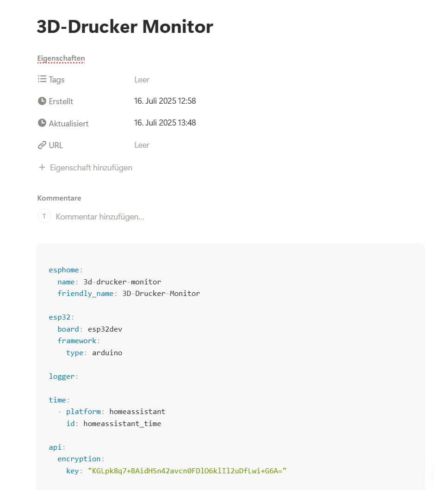
Task: Click the Erstellt date 16. Juli 2025 12:58
Action: pyautogui.click(x=165, y=101)
